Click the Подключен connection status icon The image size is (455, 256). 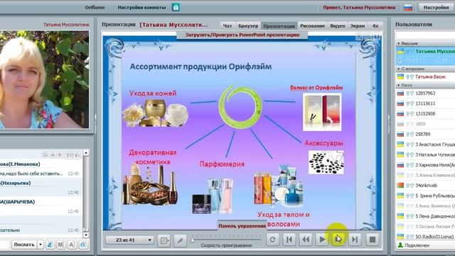click(400, 245)
